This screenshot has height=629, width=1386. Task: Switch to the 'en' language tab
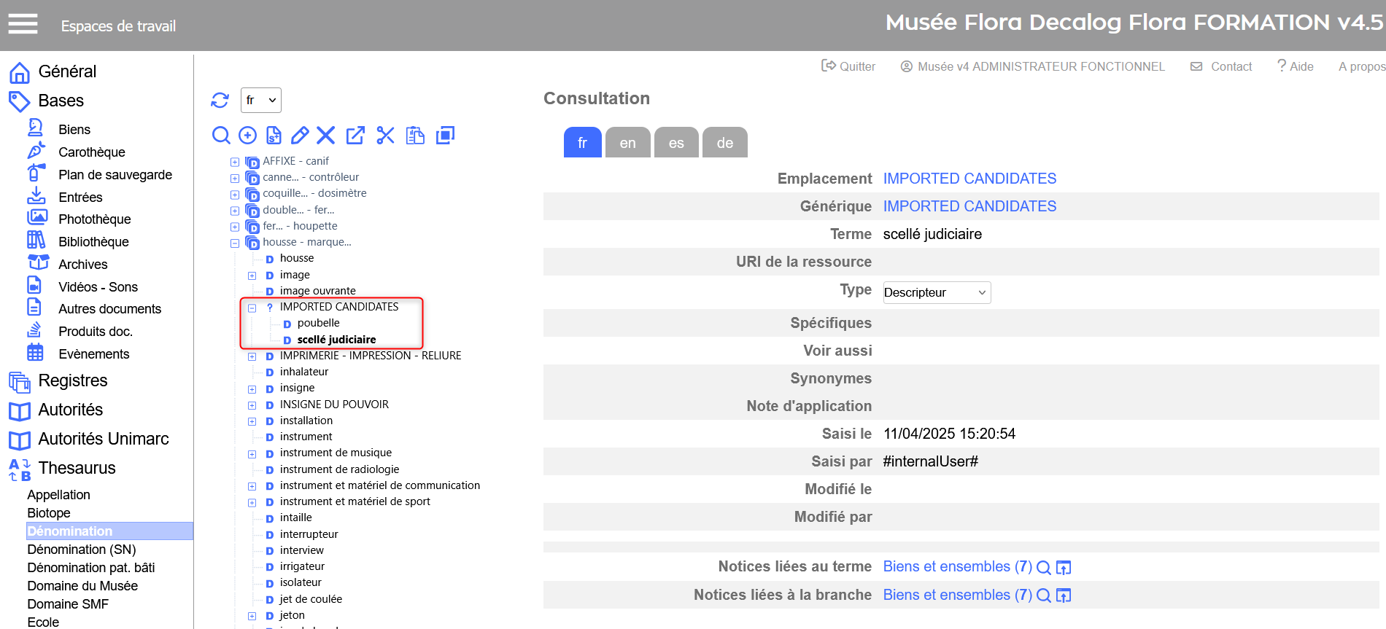[x=627, y=143]
